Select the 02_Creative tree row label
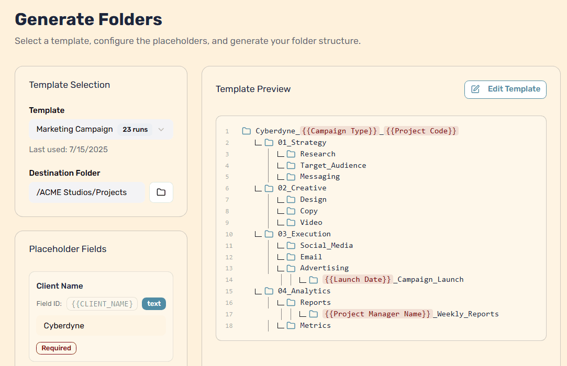This screenshot has height=366, width=567. [x=302, y=188]
